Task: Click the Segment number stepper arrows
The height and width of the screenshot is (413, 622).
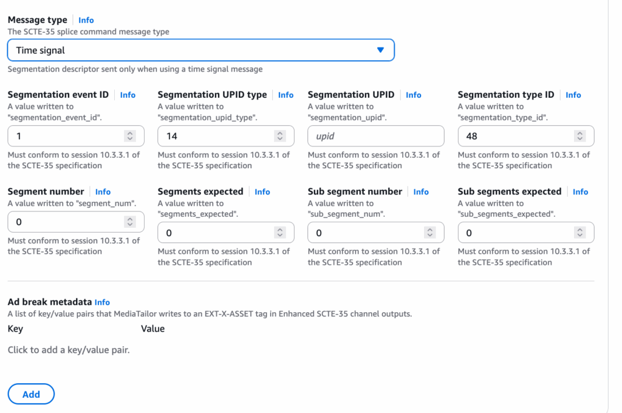Action: [x=129, y=222]
